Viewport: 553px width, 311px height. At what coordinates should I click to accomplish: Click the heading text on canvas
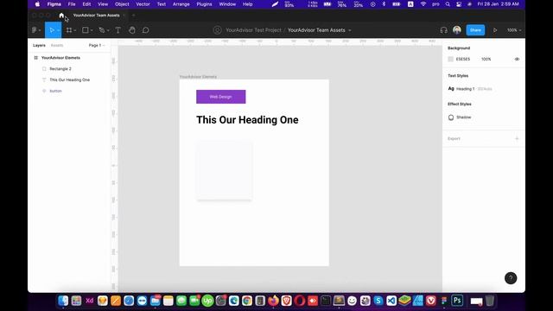click(247, 120)
